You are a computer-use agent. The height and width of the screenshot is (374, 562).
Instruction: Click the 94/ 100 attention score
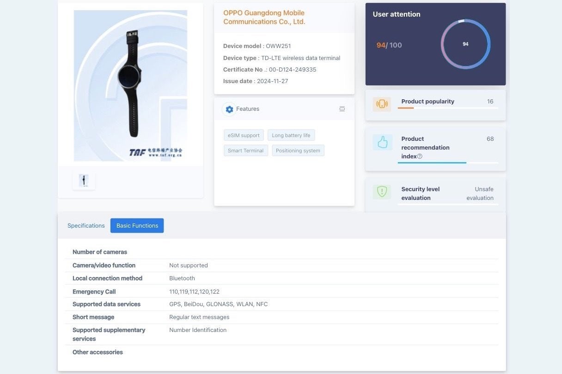click(389, 45)
